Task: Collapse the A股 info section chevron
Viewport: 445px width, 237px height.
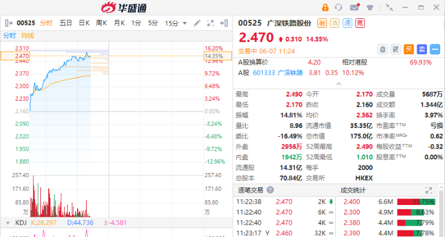Action: [x=339, y=84]
